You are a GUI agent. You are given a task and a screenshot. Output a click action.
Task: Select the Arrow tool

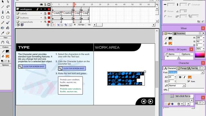[x=3, y=2]
